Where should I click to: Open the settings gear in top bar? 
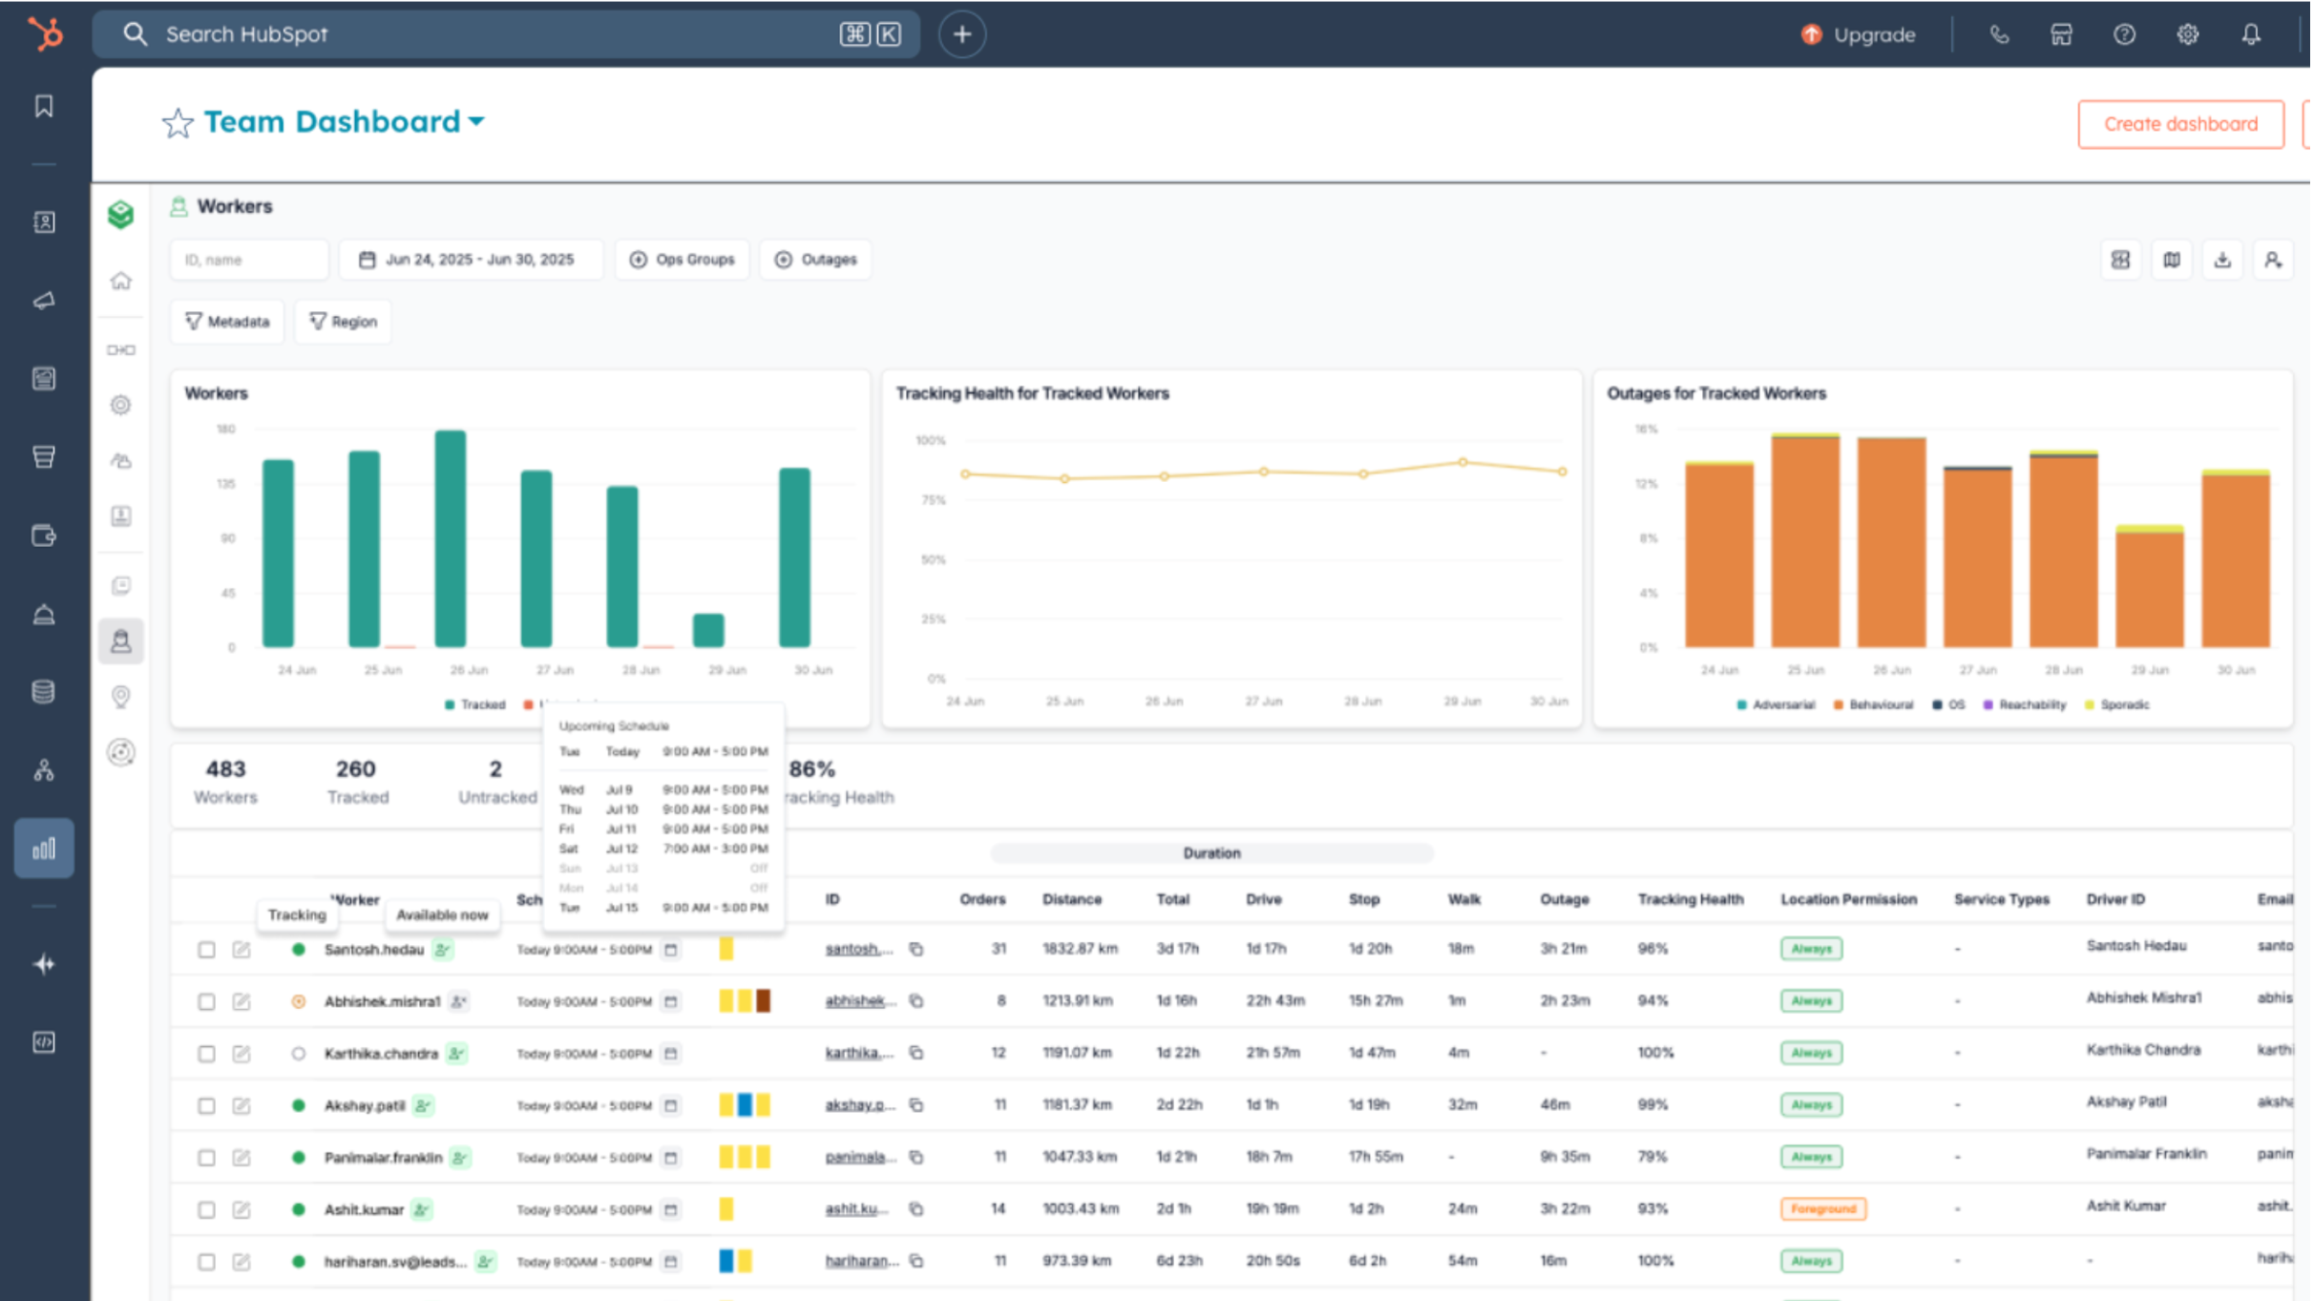tap(2187, 34)
